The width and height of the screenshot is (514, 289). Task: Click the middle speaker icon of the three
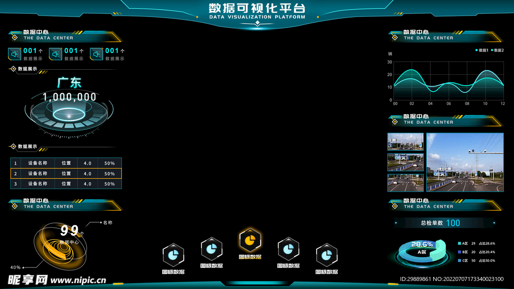pyautogui.click(x=55, y=54)
